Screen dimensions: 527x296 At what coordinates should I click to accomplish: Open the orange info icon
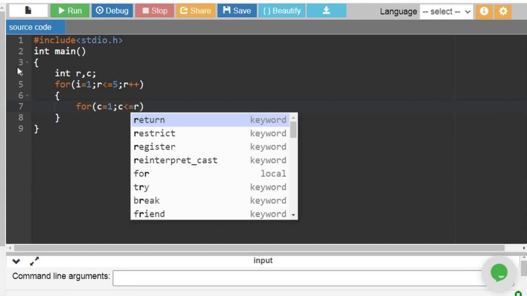(x=484, y=12)
